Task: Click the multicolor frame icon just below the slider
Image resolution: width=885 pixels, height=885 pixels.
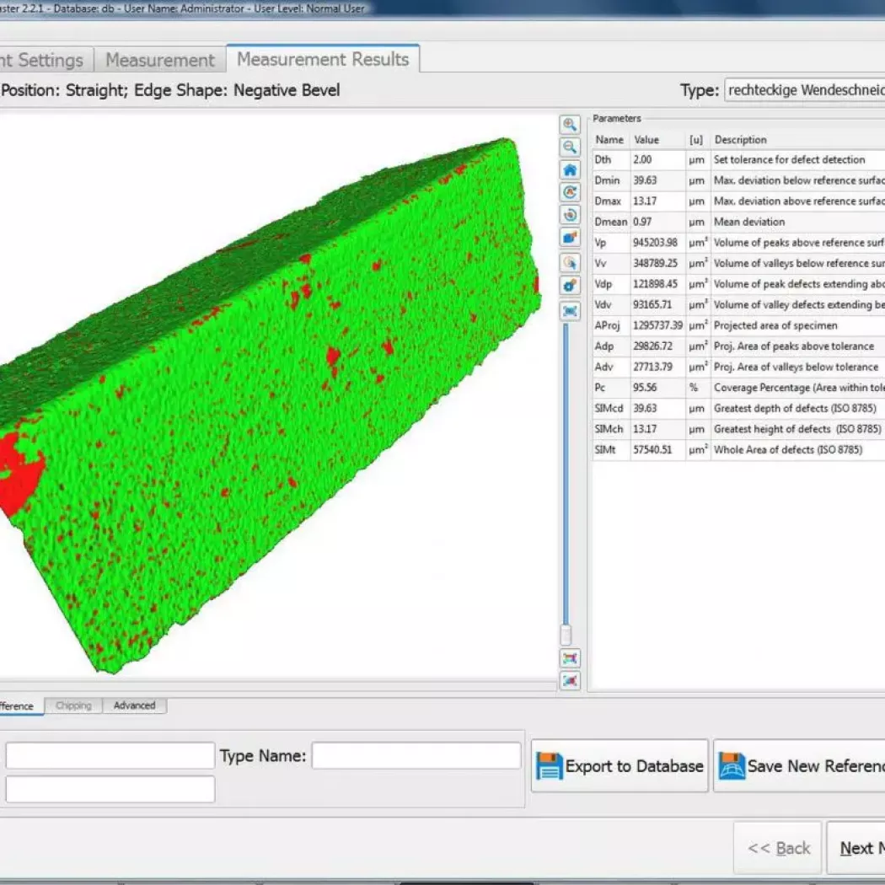Action: coord(570,658)
